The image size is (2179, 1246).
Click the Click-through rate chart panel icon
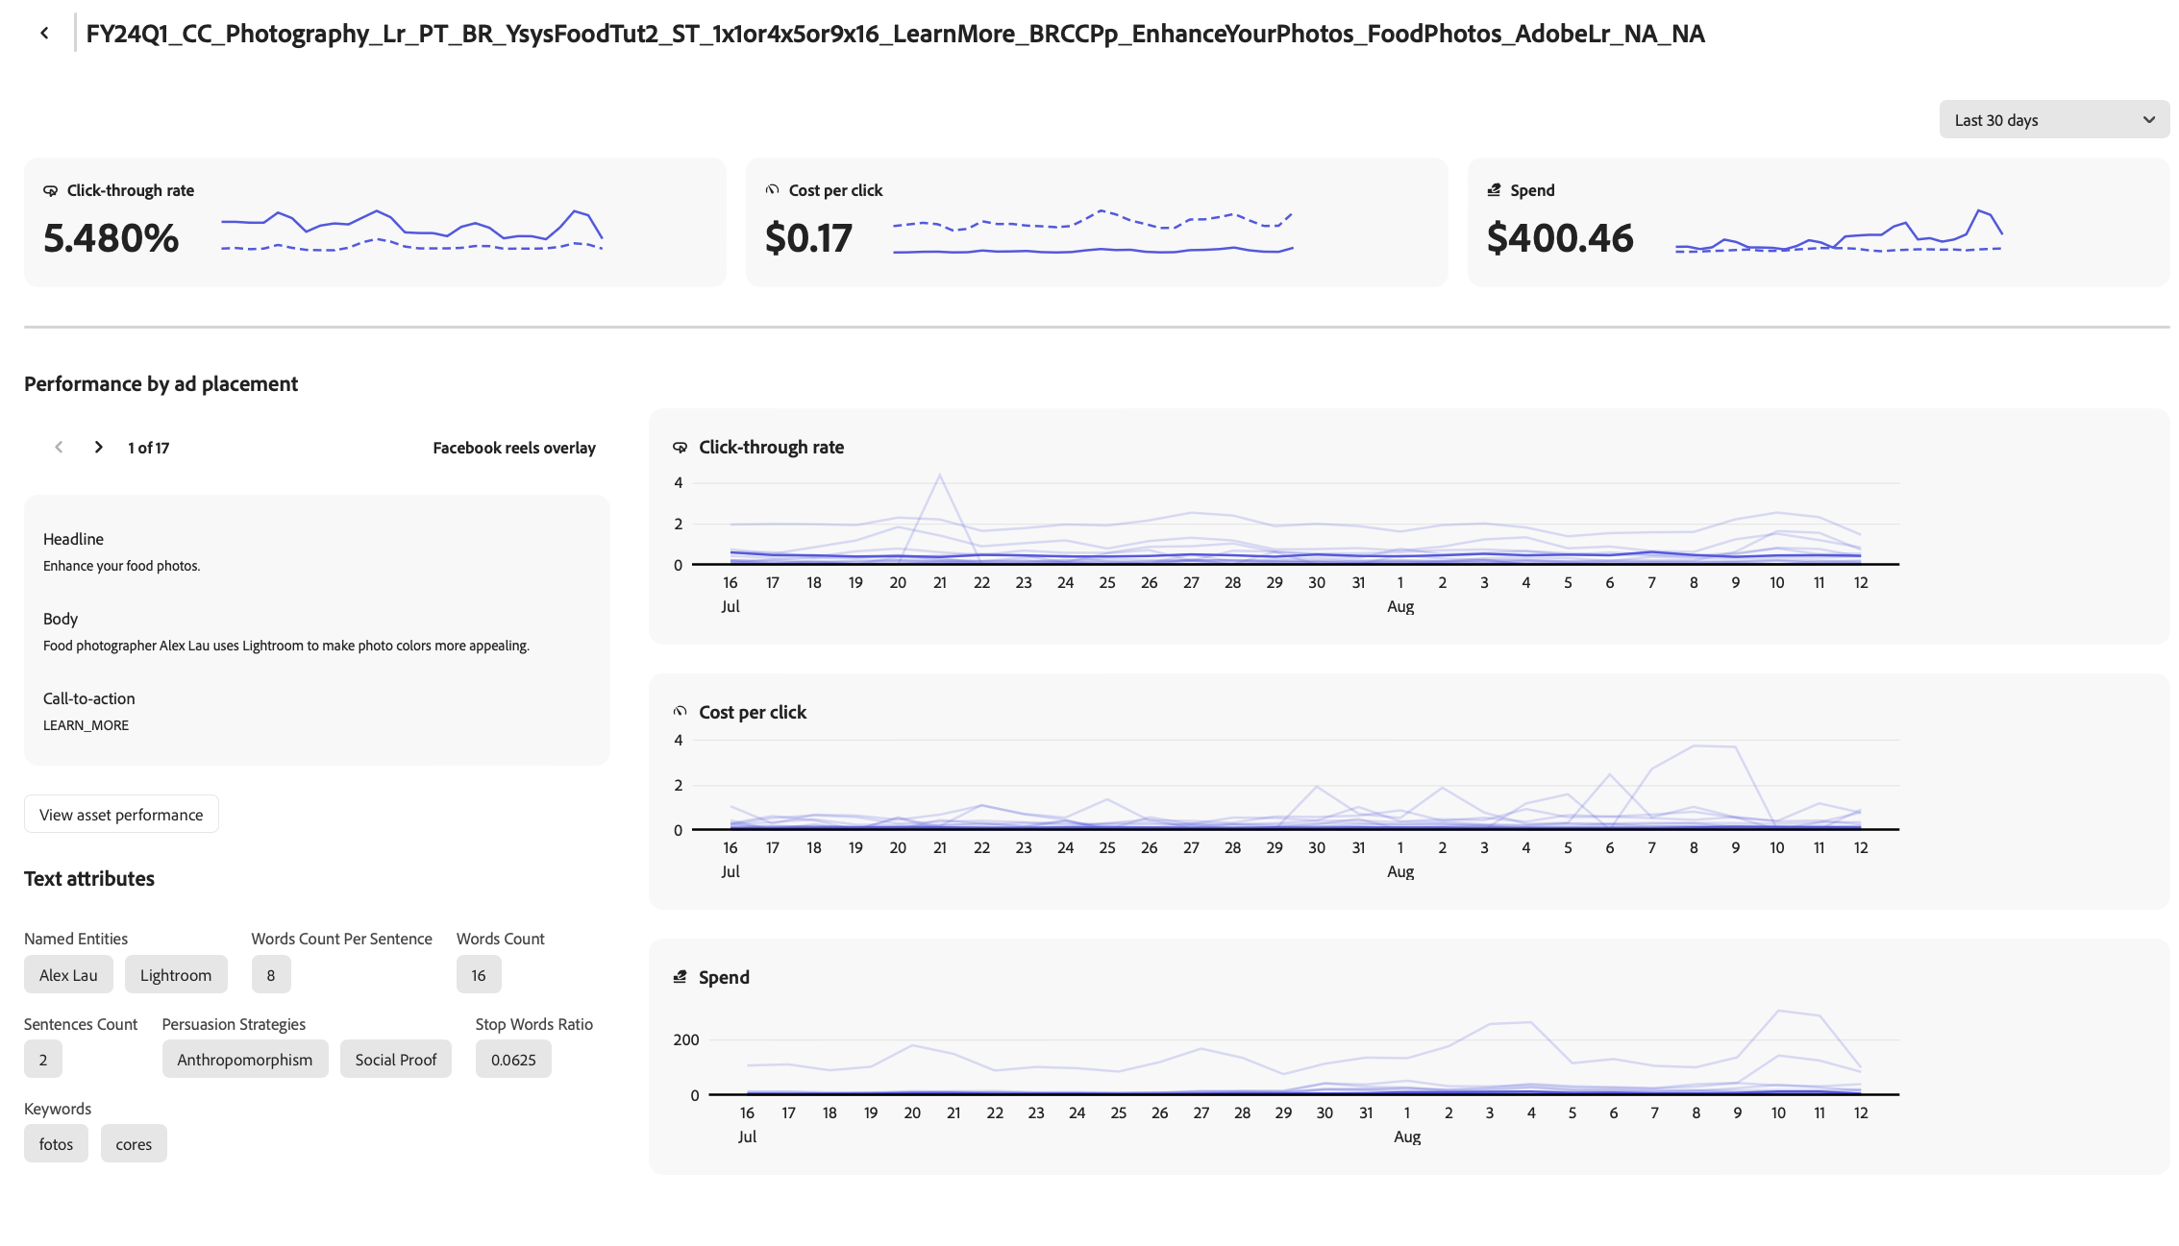680,448
